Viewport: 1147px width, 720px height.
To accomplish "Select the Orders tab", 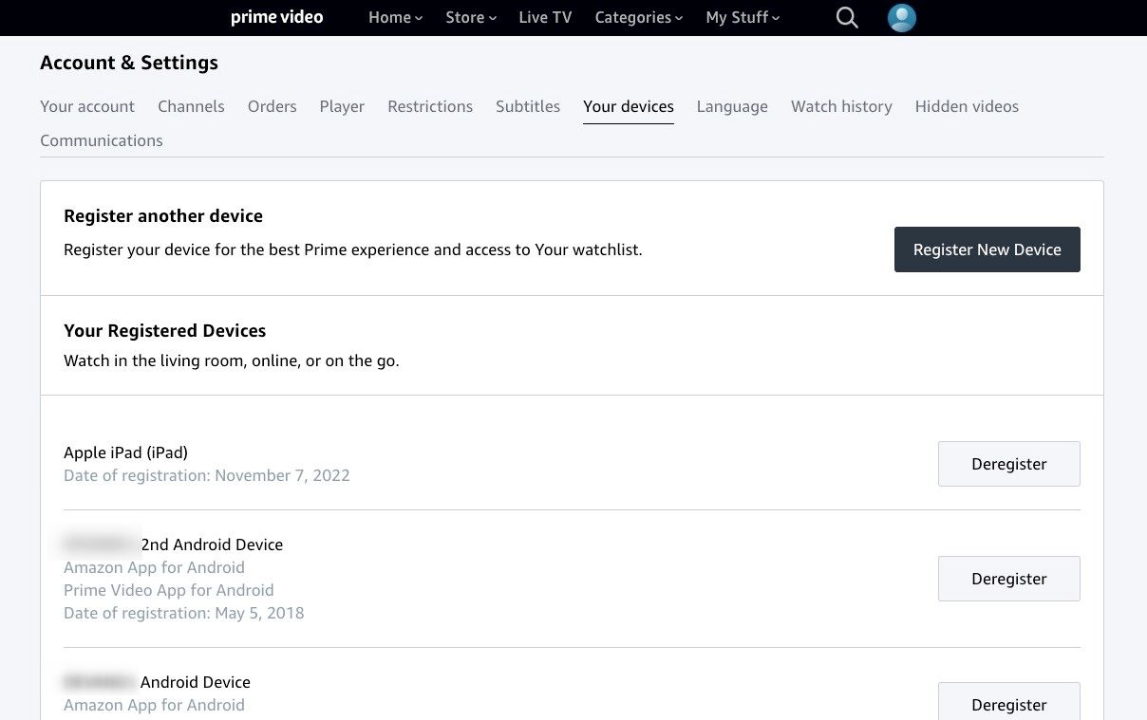I will click(x=272, y=106).
